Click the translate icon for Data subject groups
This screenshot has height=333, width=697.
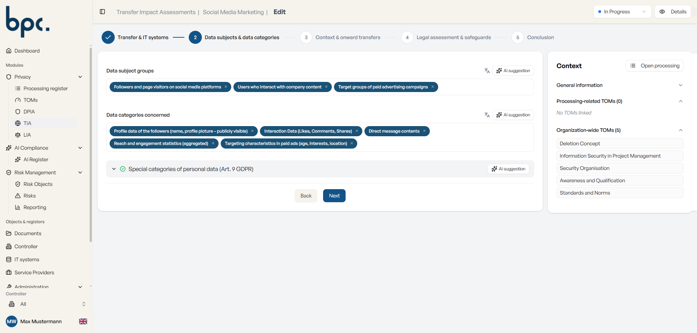click(487, 71)
